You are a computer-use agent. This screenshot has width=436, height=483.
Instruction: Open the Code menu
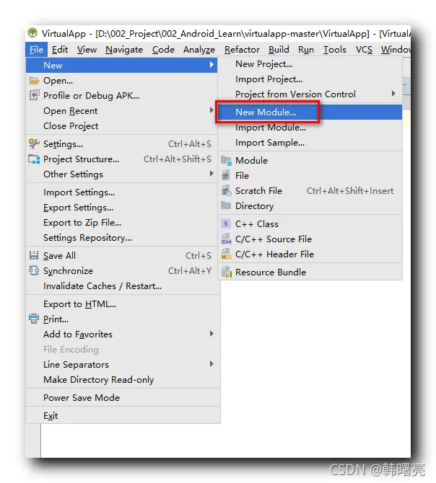click(163, 50)
